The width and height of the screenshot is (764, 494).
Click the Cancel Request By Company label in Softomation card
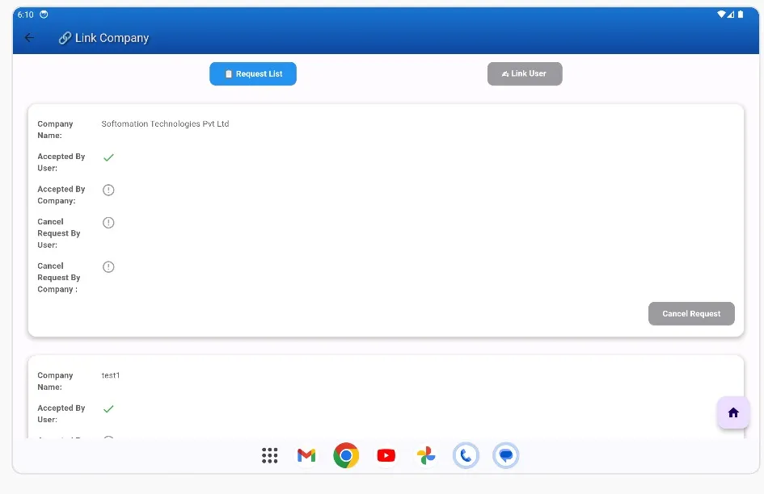pyautogui.click(x=59, y=278)
